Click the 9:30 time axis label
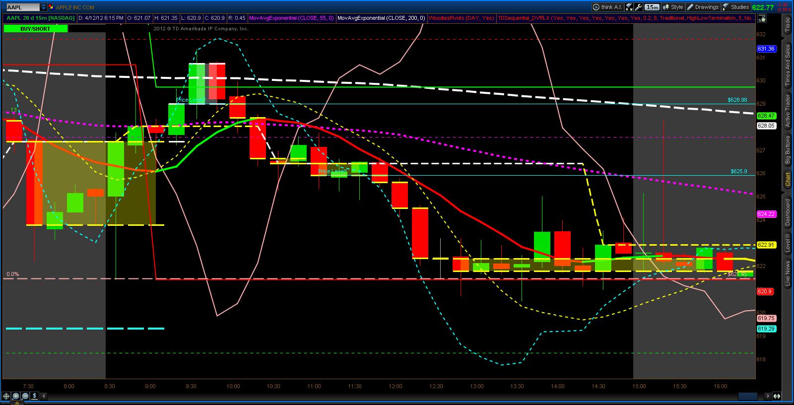Viewport: 794px width, 405px height. (191, 386)
